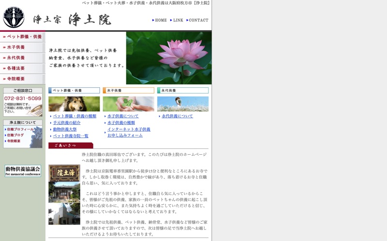Open ペット供養寺院一覧 link
This screenshot has height=241, width=387.
(71, 136)
